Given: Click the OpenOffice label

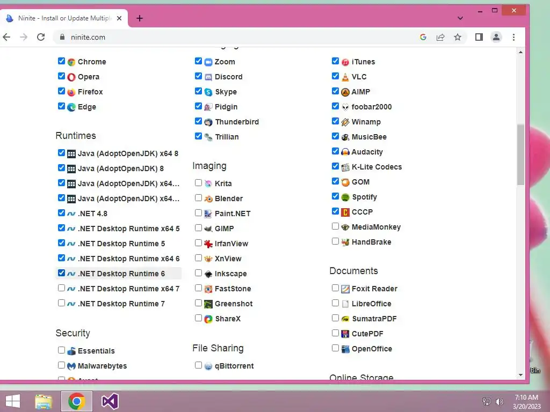Looking at the screenshot, I should (372, 349).
